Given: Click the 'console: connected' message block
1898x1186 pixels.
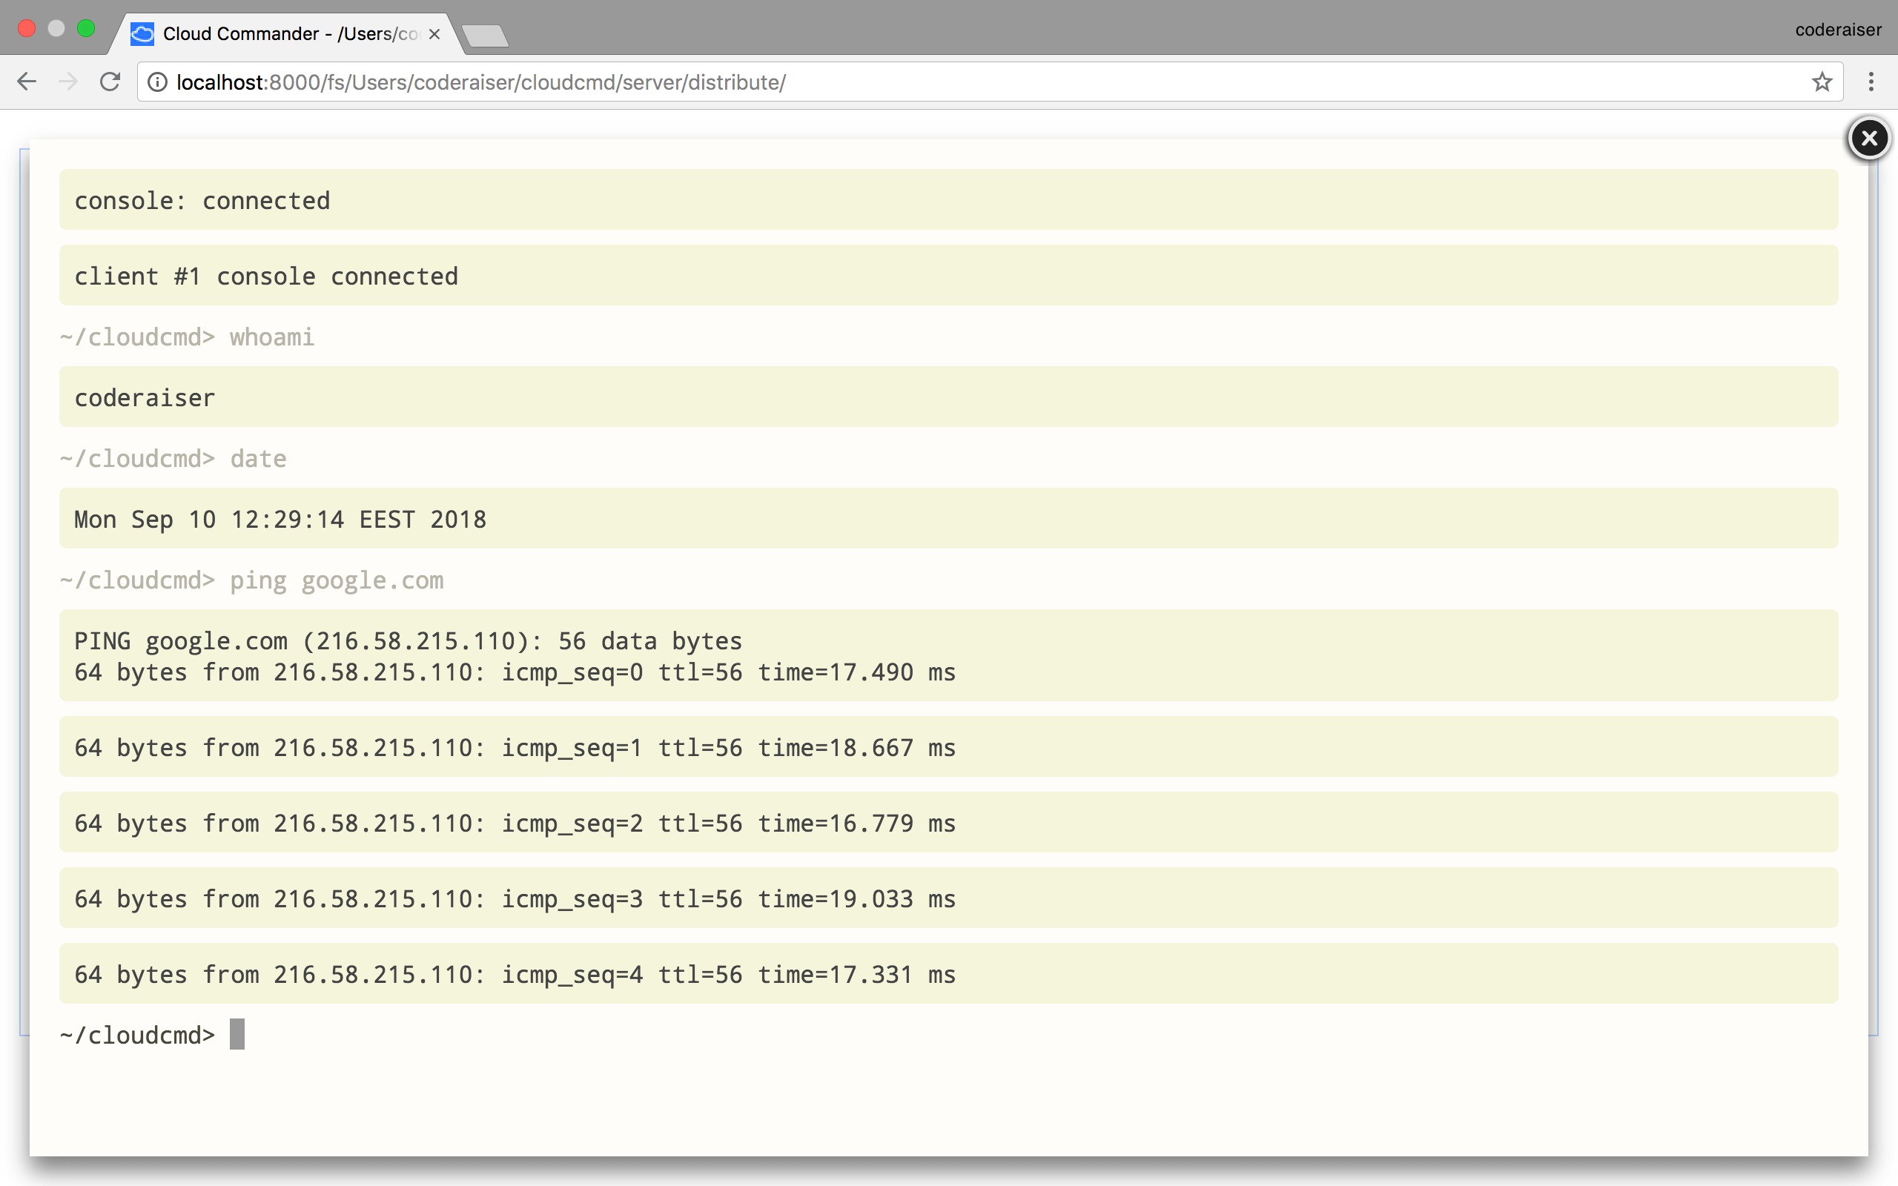Looking at the screenshot, I should [202, 201].
